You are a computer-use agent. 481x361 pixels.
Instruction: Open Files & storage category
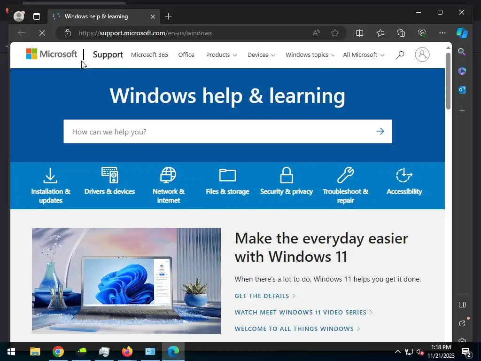point(227,181)
